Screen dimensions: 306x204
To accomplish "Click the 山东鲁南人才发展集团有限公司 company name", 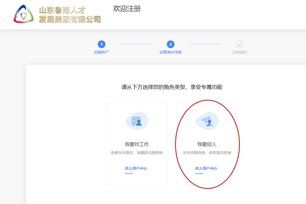I will point(70,15).
